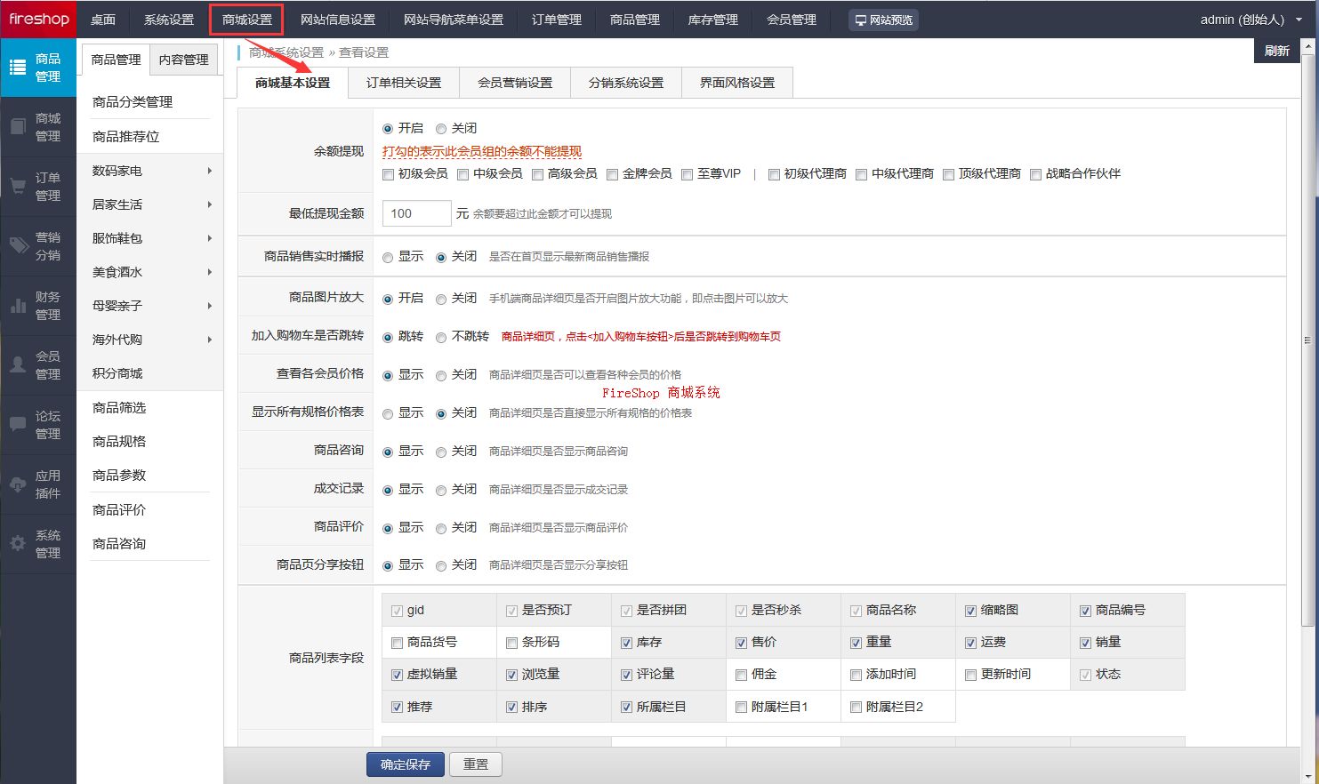This screenshot has height=784, width=1319.
Task: Check the 初级会员 checkbox
Action: (388, 174)
